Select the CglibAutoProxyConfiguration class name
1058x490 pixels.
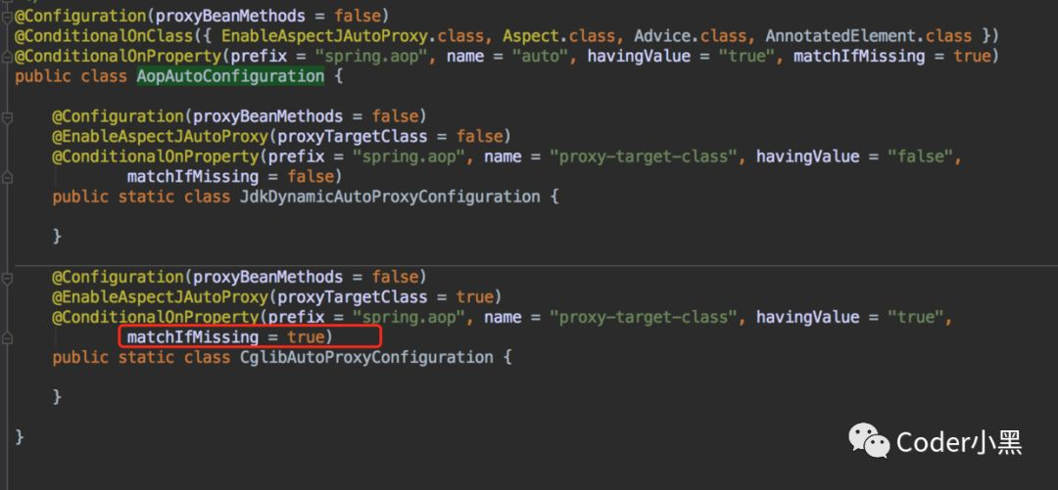click(x=366, y=357)
